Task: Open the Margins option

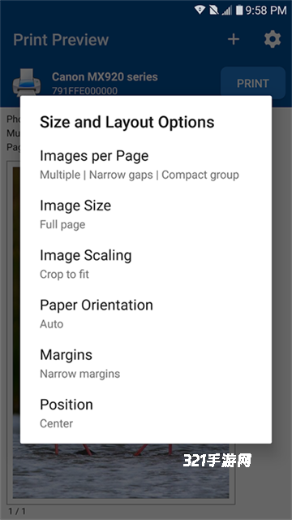Action: tap(146, 363)
